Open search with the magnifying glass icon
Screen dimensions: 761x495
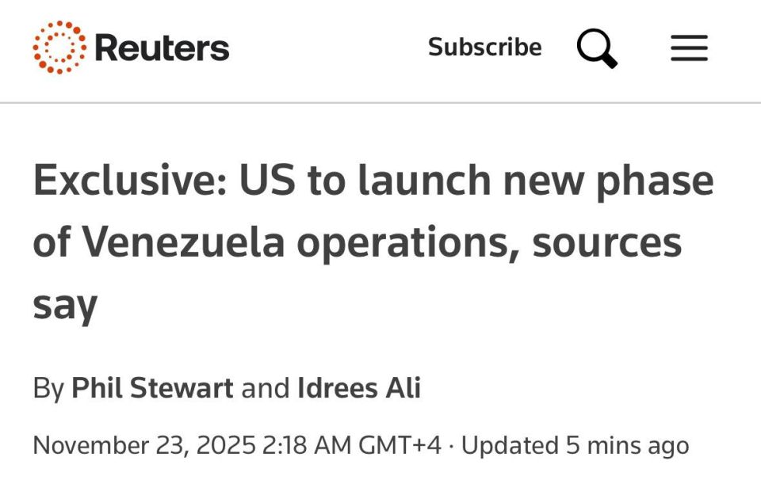pos(597,48)
